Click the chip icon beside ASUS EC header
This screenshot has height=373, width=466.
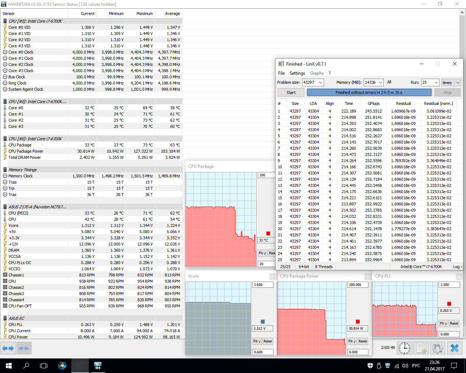[5, 318]
